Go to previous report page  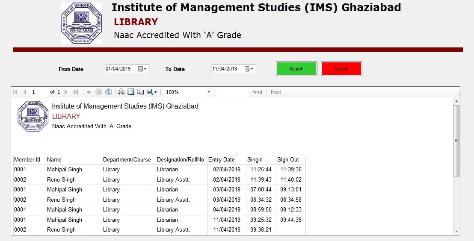25,92
